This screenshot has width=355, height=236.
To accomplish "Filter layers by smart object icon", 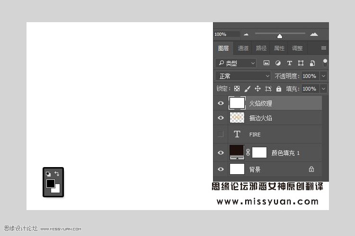I will 312,63.
